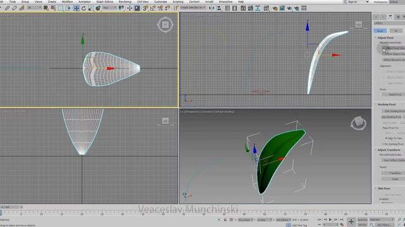Open the Rendered Frame Window icon

click(x=282, y=8)
